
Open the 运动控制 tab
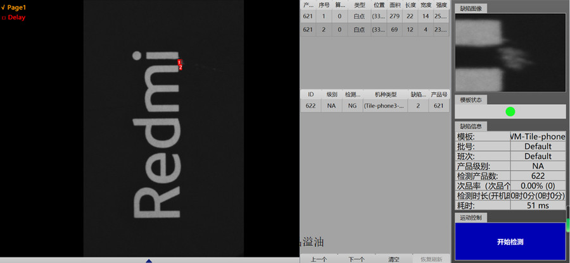point(471,217)
